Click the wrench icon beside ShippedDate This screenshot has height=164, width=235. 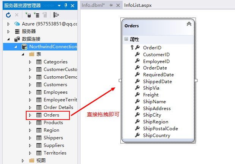pos(137,81)
